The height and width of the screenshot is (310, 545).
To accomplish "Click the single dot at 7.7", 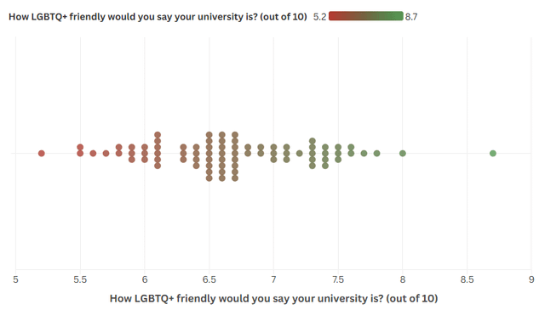I will (x=364, y=153).
